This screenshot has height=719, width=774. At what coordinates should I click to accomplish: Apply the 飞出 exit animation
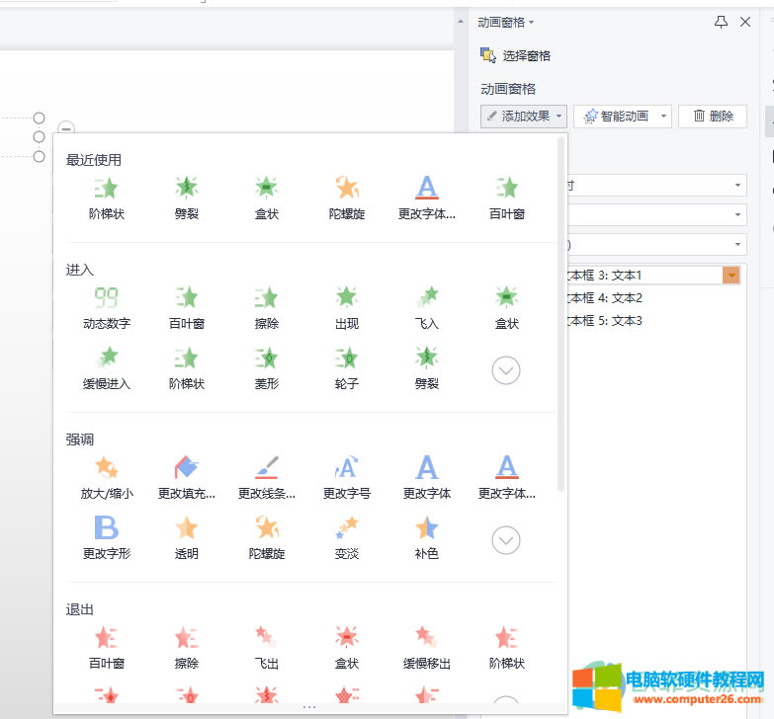[x=266, y=645]
